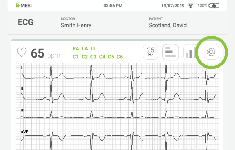Click the battery charging icon
235x150 pixels.
point(213,6)
